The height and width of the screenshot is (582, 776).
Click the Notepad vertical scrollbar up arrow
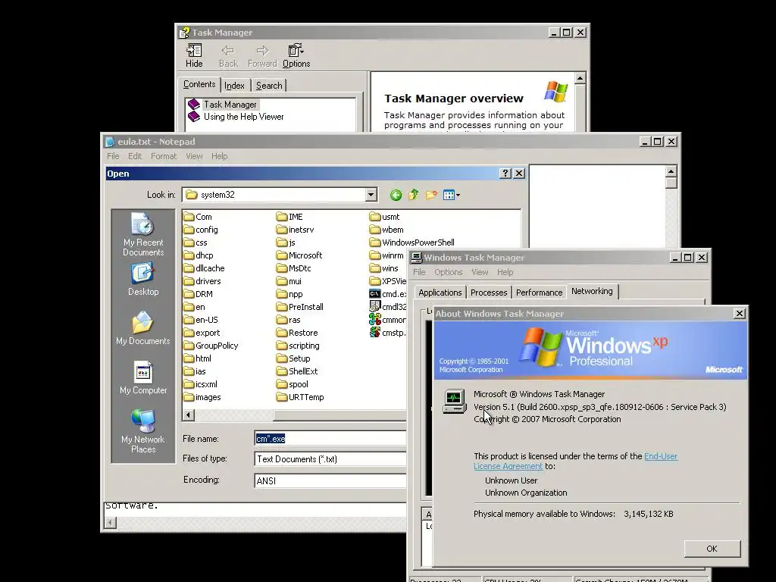[671, 171]
